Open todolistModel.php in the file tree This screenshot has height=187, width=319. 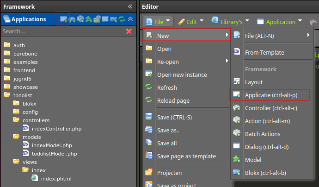54,154
